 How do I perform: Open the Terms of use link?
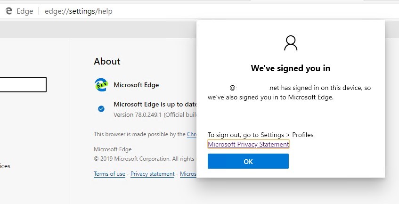click(x=109, y=174)
